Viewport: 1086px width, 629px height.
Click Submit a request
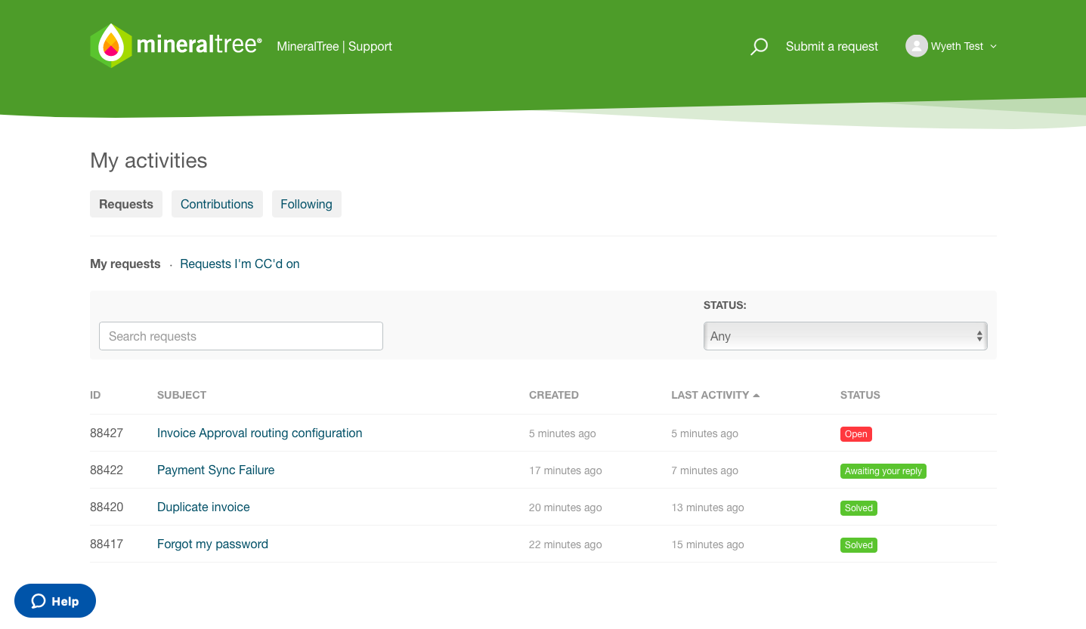(831, 46)
